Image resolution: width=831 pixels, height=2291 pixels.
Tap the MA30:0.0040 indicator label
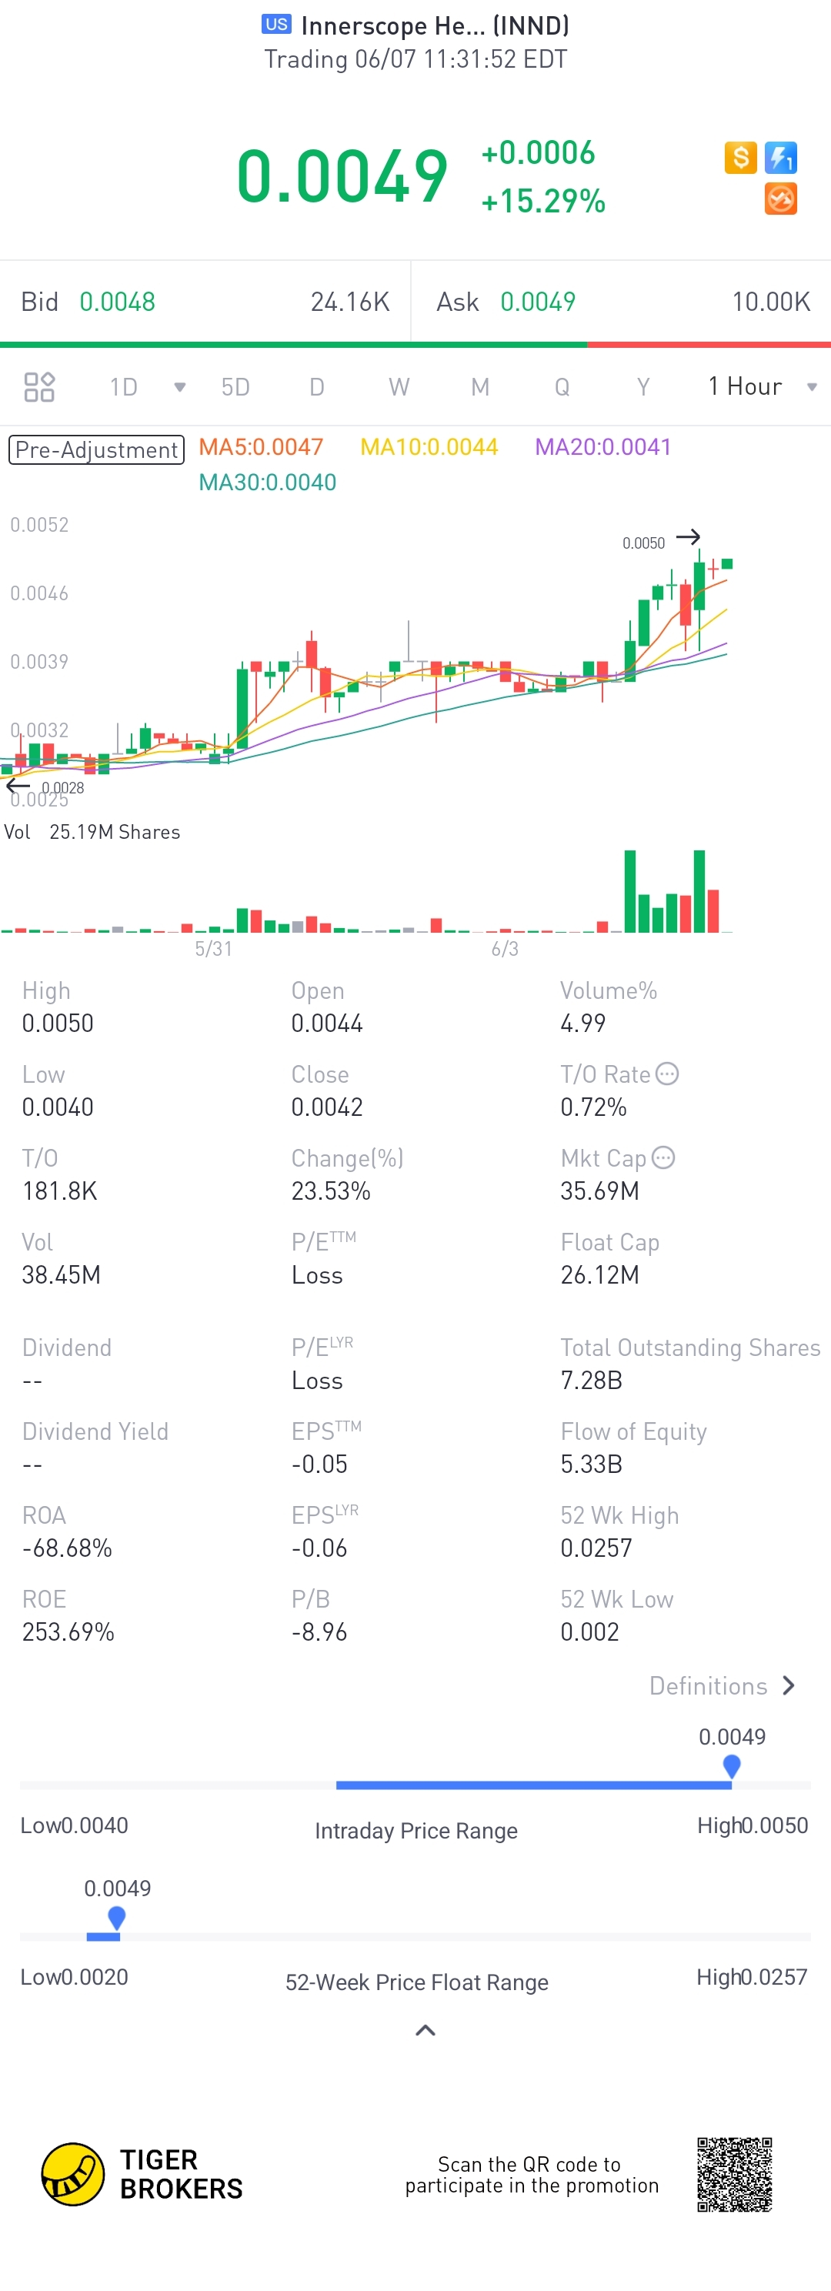[x=268, y=482]
